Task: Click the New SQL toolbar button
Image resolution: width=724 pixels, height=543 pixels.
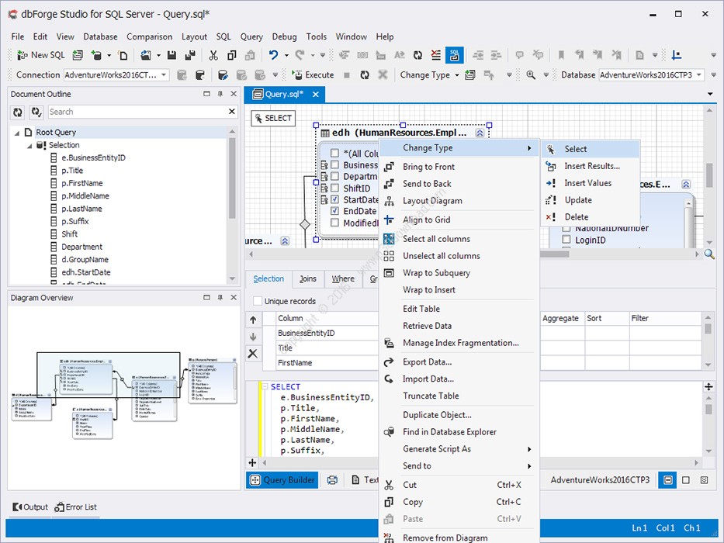Action: click(41, 55)
